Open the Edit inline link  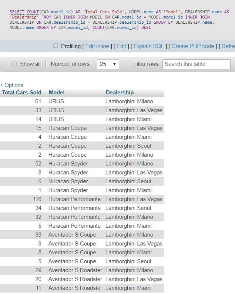pyautogui.click(x=97, y=46)
